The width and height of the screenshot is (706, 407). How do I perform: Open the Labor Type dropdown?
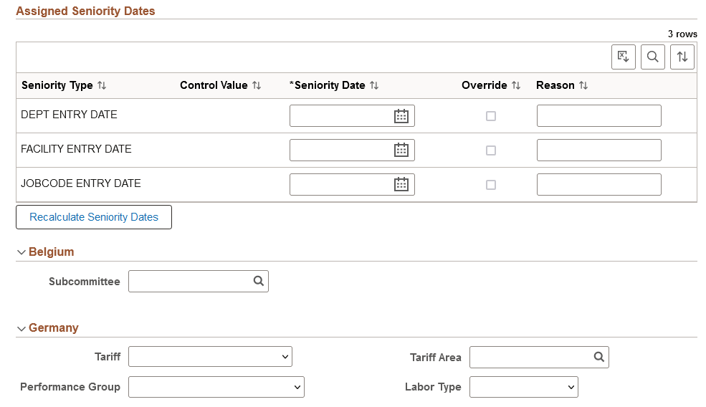(524, 387)
